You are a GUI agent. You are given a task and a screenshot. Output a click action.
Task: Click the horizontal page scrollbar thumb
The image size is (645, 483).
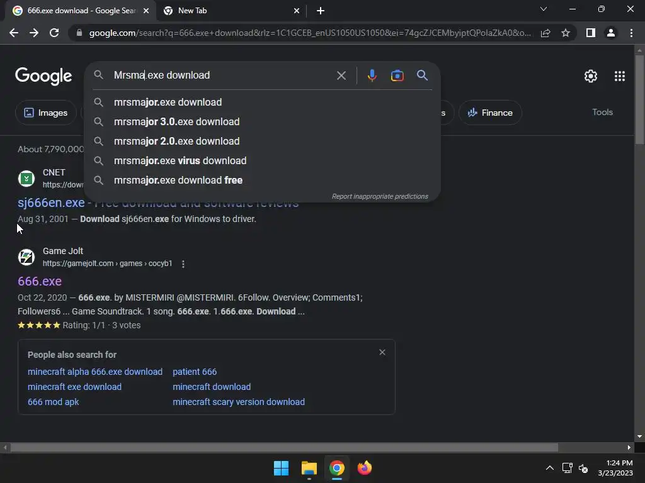point(284,448)
